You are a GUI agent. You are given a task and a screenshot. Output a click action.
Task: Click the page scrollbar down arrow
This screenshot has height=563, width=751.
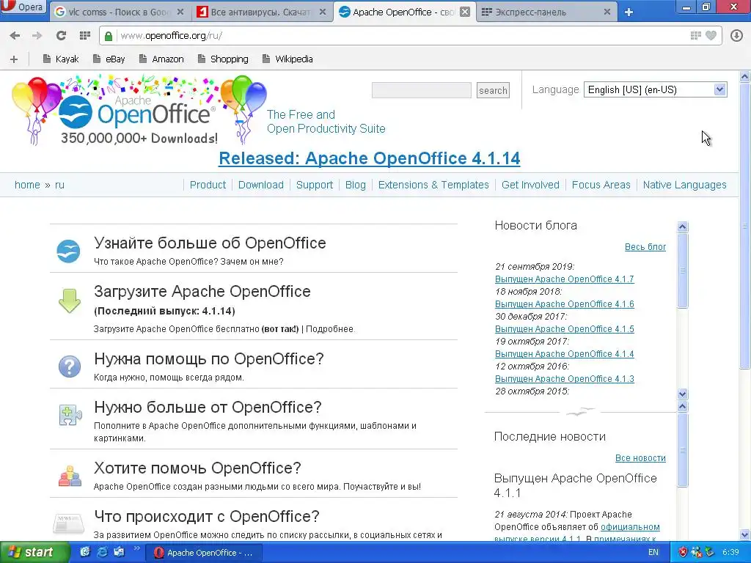click(745, 534)
